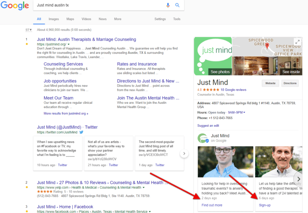Click the Google logo
308x213 pixels.
point(15,5)
